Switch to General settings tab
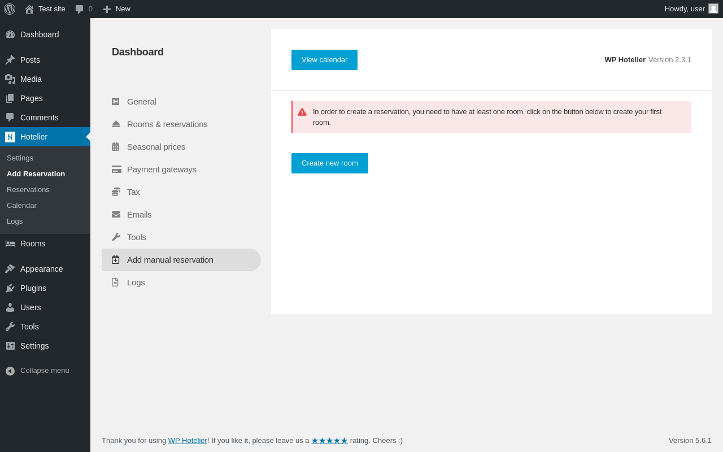This screenshot has height=452, width=723. (x=142, y=102)
